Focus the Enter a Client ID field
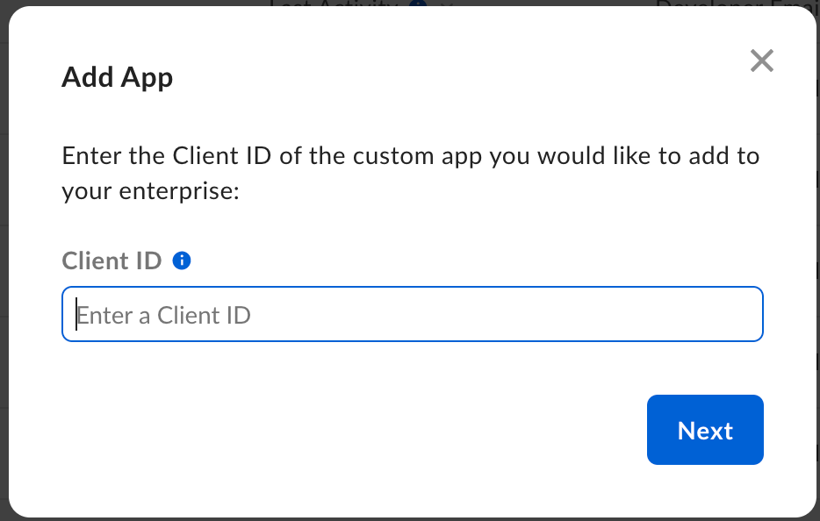This screenshot has height=521, width=820. (x=412, y=314)
